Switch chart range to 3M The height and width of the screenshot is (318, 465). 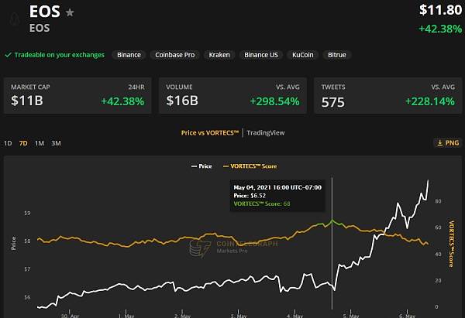pyautogui.click(x=56, y=143)
